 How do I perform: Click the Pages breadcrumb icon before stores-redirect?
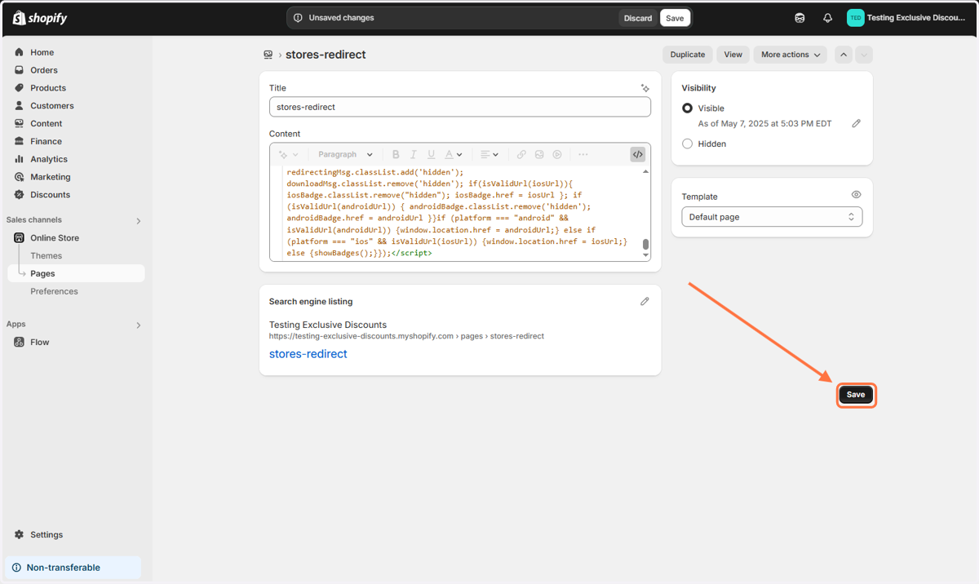(x=268, y=55)
